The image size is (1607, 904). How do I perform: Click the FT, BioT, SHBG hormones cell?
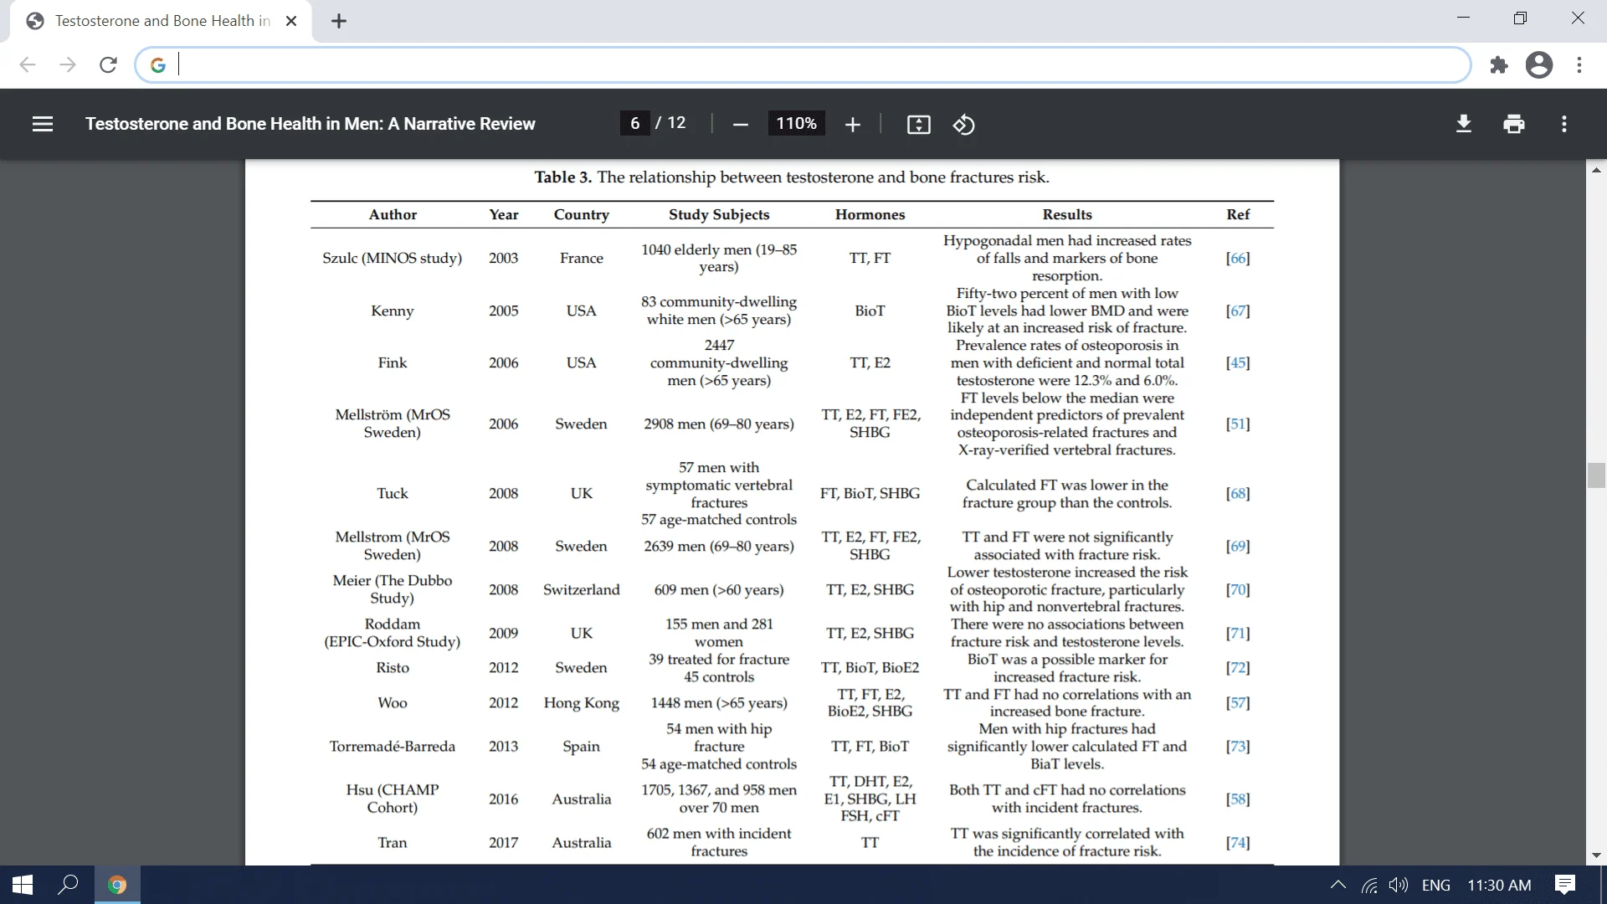(870, 493)
